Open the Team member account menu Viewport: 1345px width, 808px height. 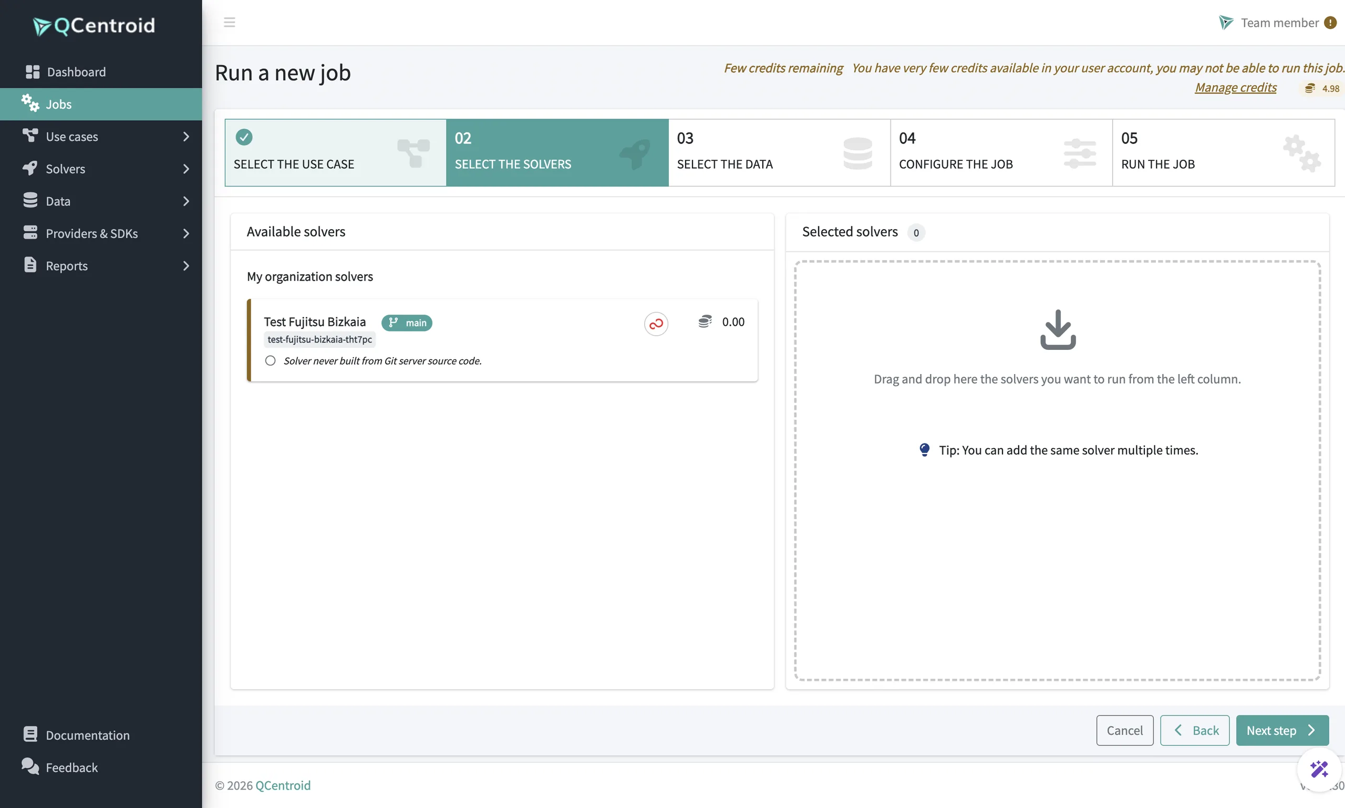pyautogui.click(x=1277, y=22)
